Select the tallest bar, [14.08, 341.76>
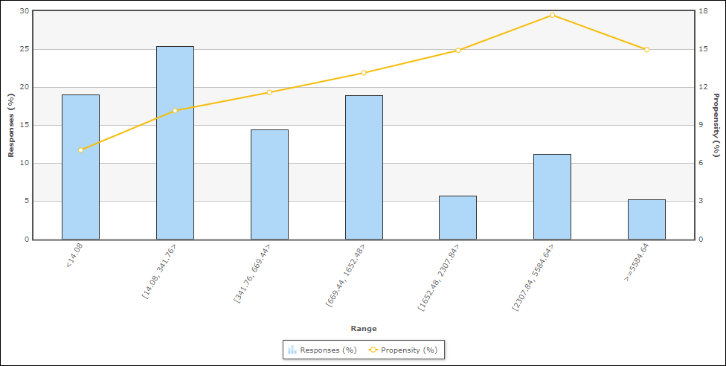 click(175, 143)
